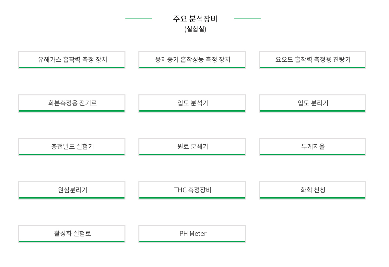Open 요오드 흡착력 측정용 진탕기 item
The width and height of the screenshot is (389, 267).
click(312, 60)
